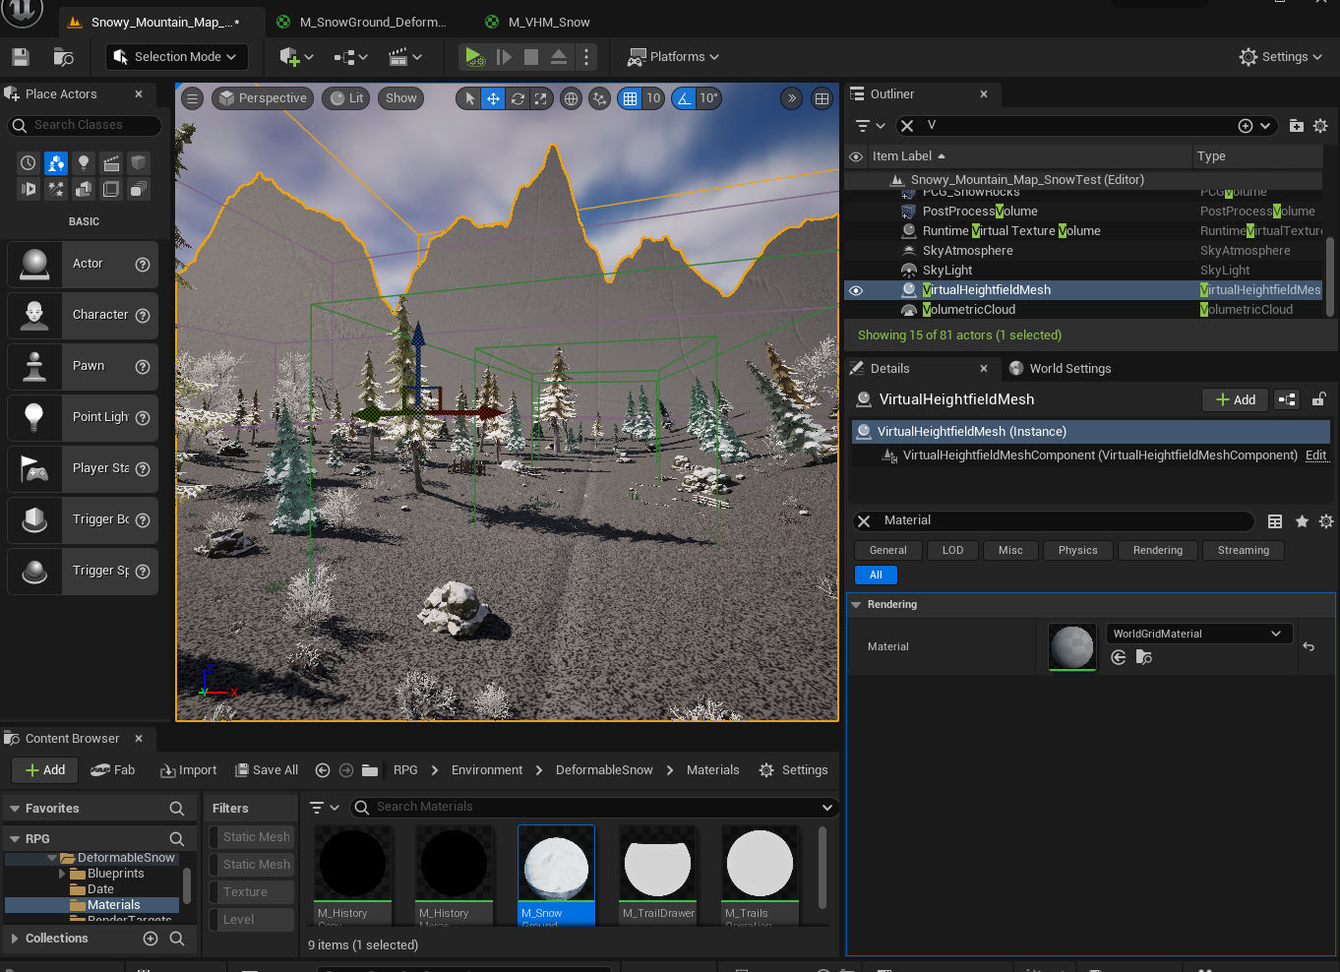Screen dimensions: 1340x972
Task: Open the Selection Mode dropdown
Action: point(176,57)
